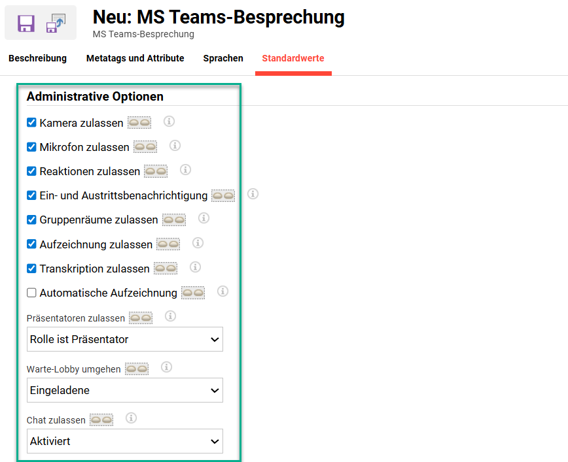The width and height of the screenshot is (568, 462).
Task: Click the token icon beside Präsentatoren zulassen
Action: click(139, 316)
